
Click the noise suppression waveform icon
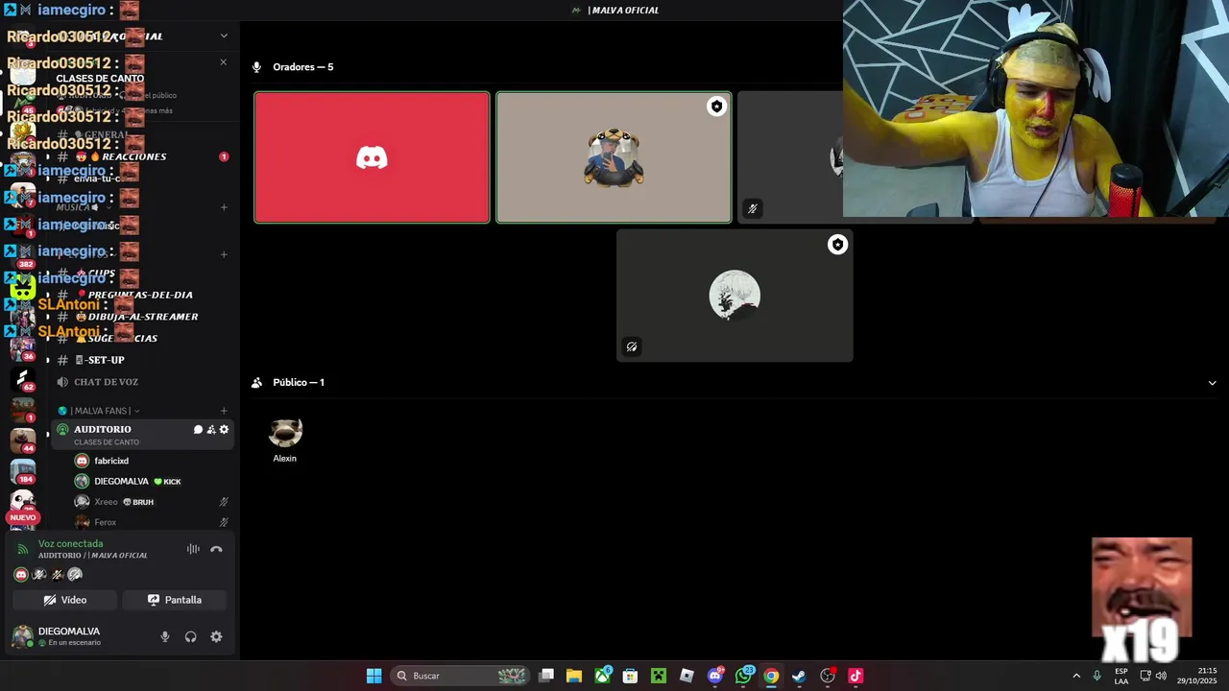pos(193,549)
